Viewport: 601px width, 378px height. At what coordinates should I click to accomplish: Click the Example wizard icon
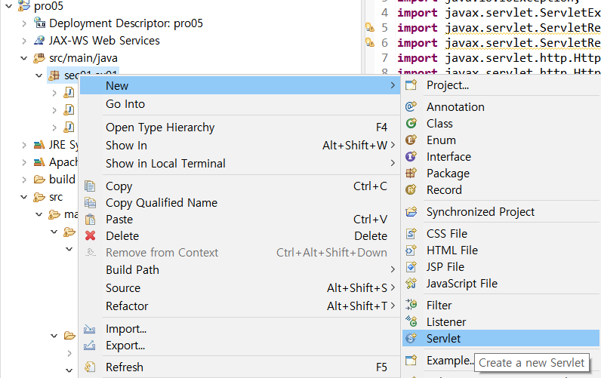(x=411, y=360)
